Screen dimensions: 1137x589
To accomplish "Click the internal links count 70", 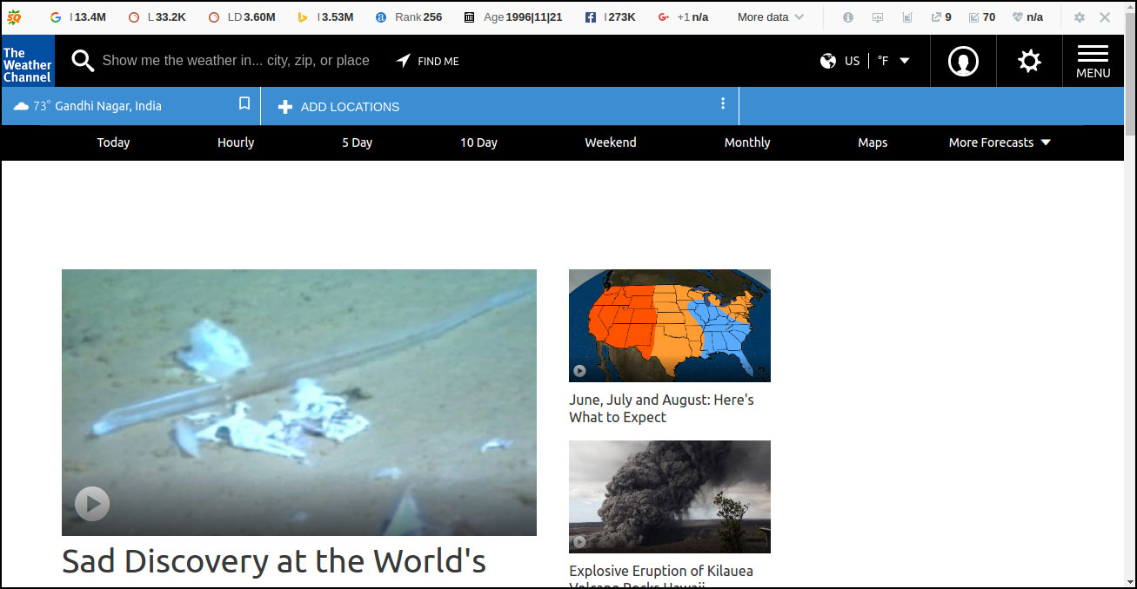I will click(x=982, y=17).
